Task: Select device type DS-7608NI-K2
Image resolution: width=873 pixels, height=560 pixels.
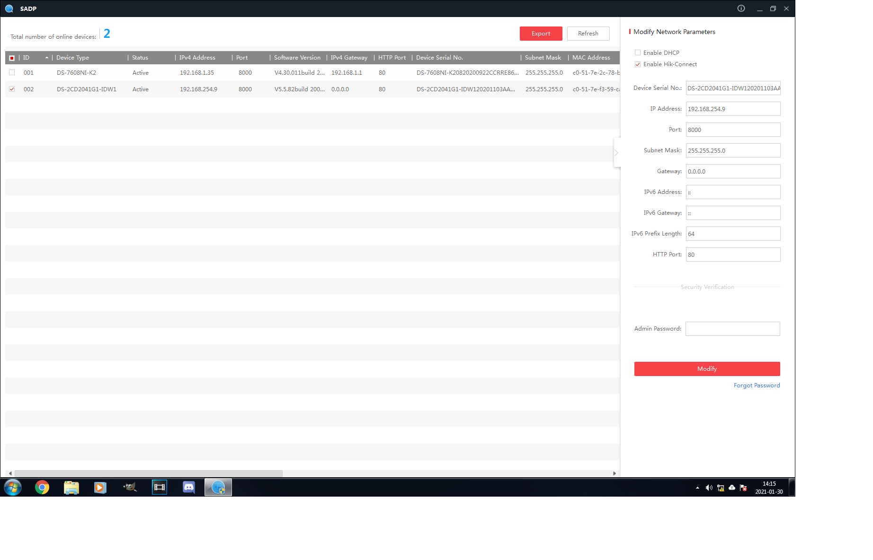Action: [x=76, y=73]
